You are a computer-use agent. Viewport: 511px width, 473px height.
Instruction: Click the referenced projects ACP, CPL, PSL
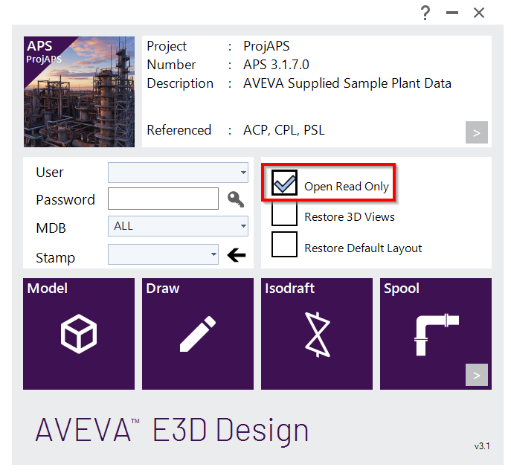tap(284, 130)
